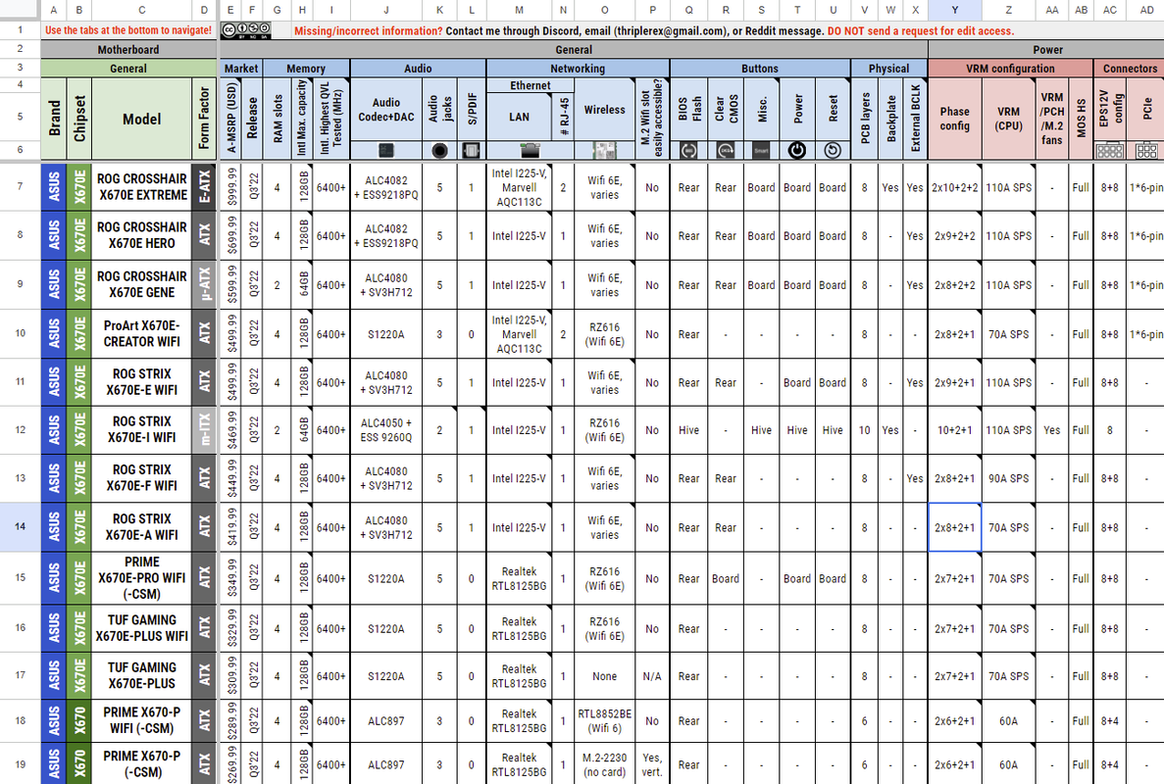The image size is (1164, 784).
Task: Select column Z header
Action: (1008, 10)
